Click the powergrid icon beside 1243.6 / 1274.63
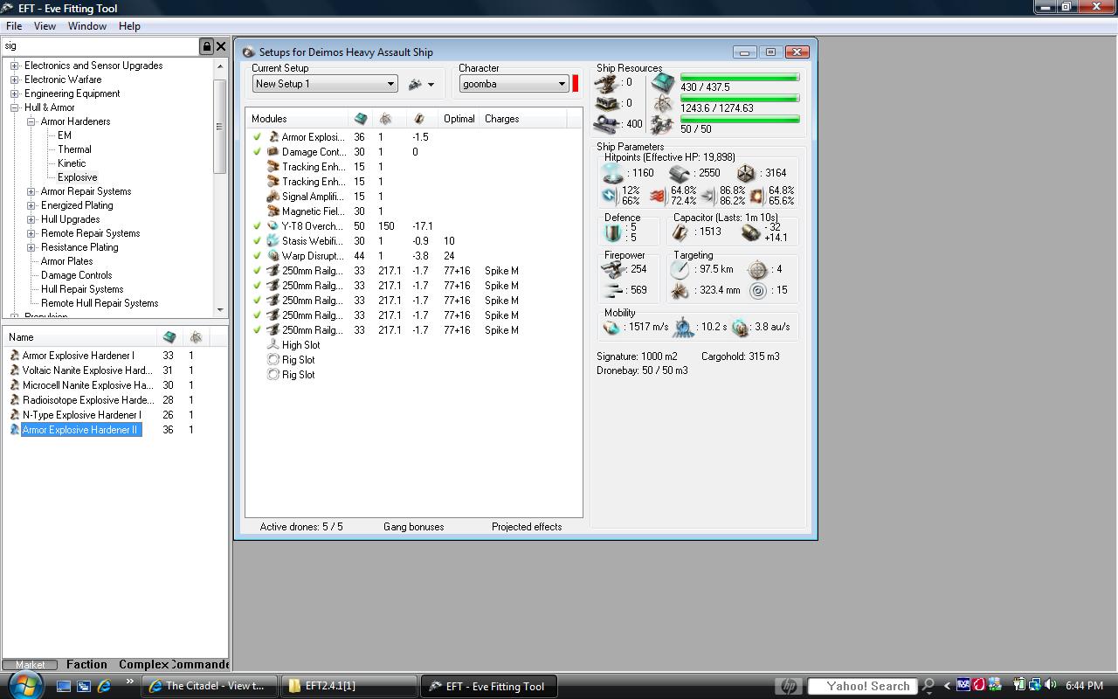Image resolution: width=1118 pixels, height=699 pixels. 663,104
